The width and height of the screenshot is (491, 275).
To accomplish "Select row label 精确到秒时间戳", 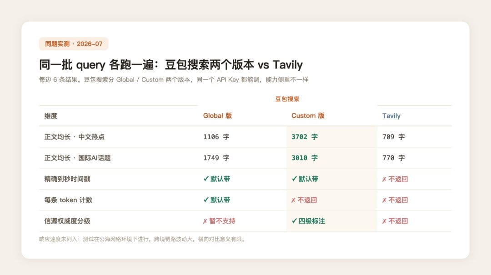I will [67, 179].
